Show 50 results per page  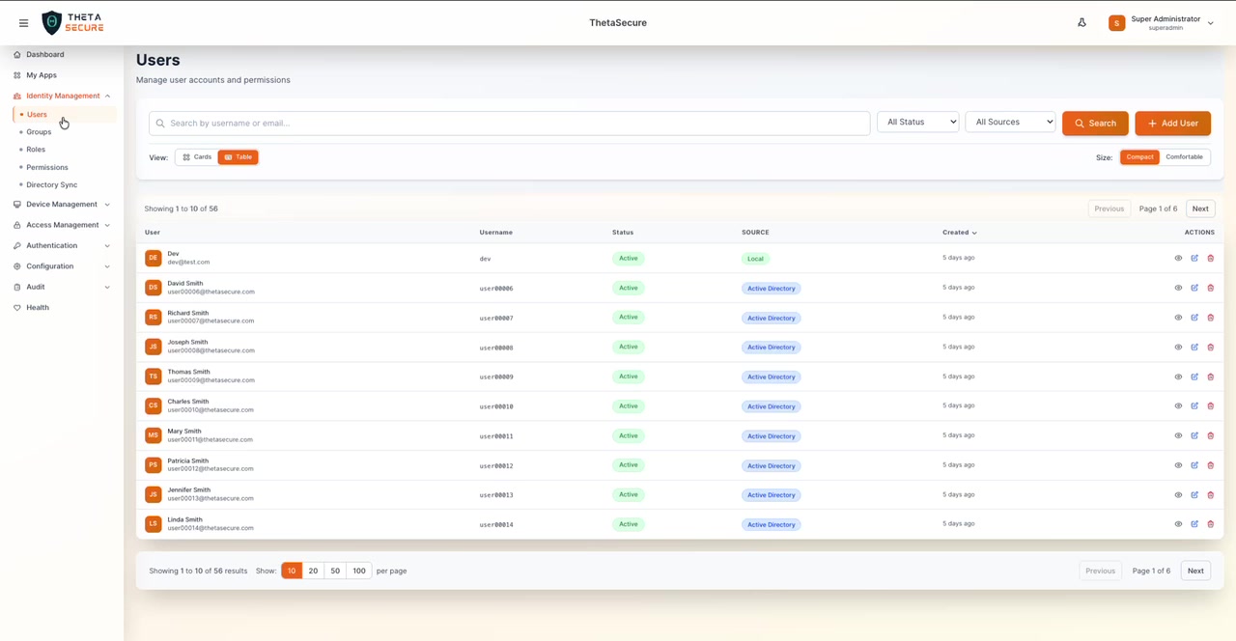click(334, 571)
